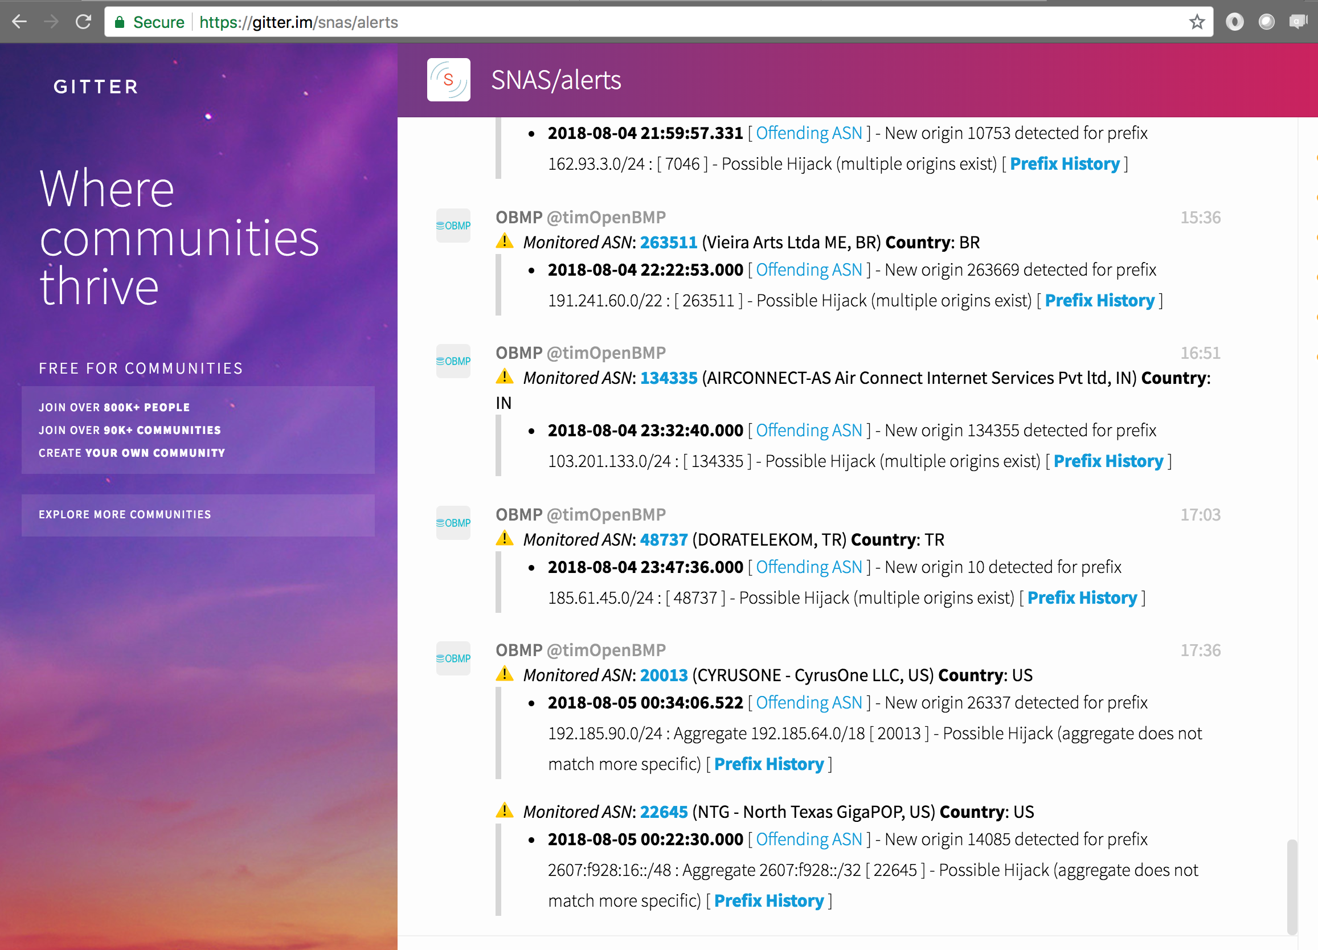Open Offending ASN link for origin 26337
The height and width of the screenshot is (950, 1318).
809,702
